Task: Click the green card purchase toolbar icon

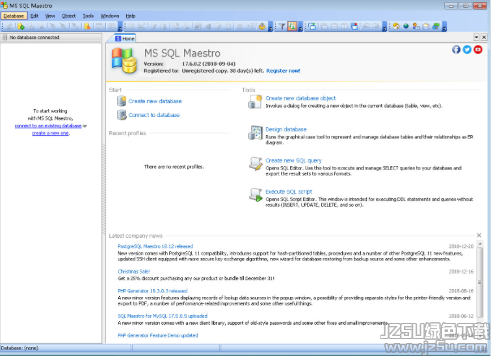Action: pos(436,26)
